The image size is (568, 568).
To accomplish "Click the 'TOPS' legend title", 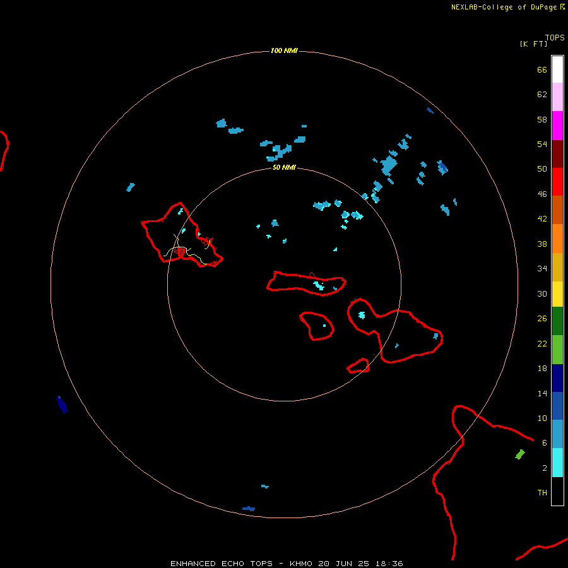I will [555, 38].
